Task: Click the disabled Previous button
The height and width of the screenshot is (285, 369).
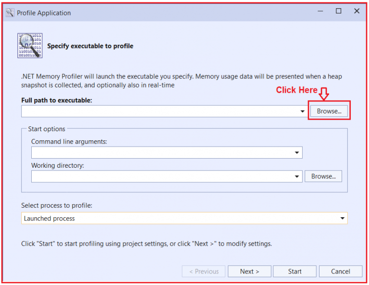Action: pyautogui.click(x=204, y=272)
